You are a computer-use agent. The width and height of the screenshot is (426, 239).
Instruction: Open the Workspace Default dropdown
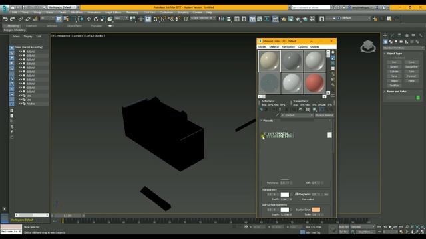pos(61,7)
